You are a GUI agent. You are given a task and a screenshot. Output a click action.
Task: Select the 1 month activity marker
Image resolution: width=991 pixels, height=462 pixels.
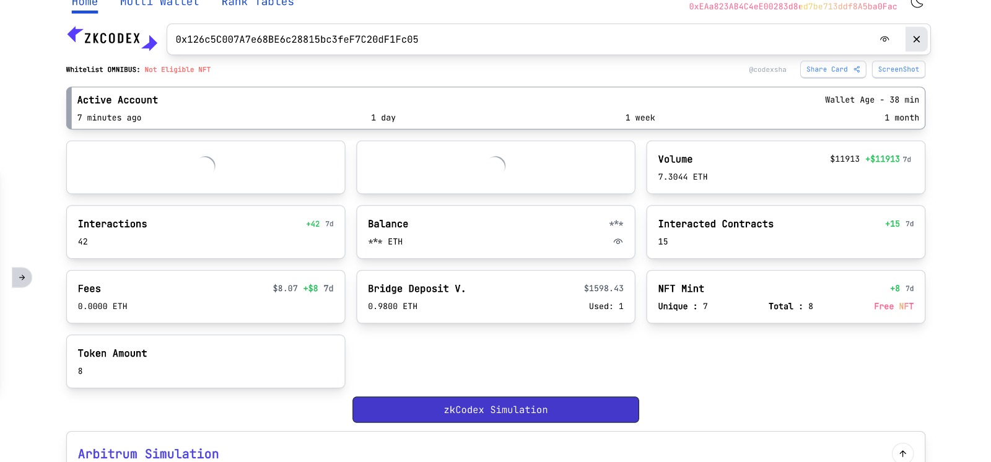tap(902, 118)
